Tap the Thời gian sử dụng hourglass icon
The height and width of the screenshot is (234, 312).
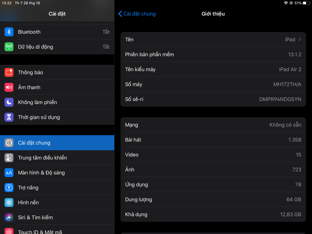(9, 117)
